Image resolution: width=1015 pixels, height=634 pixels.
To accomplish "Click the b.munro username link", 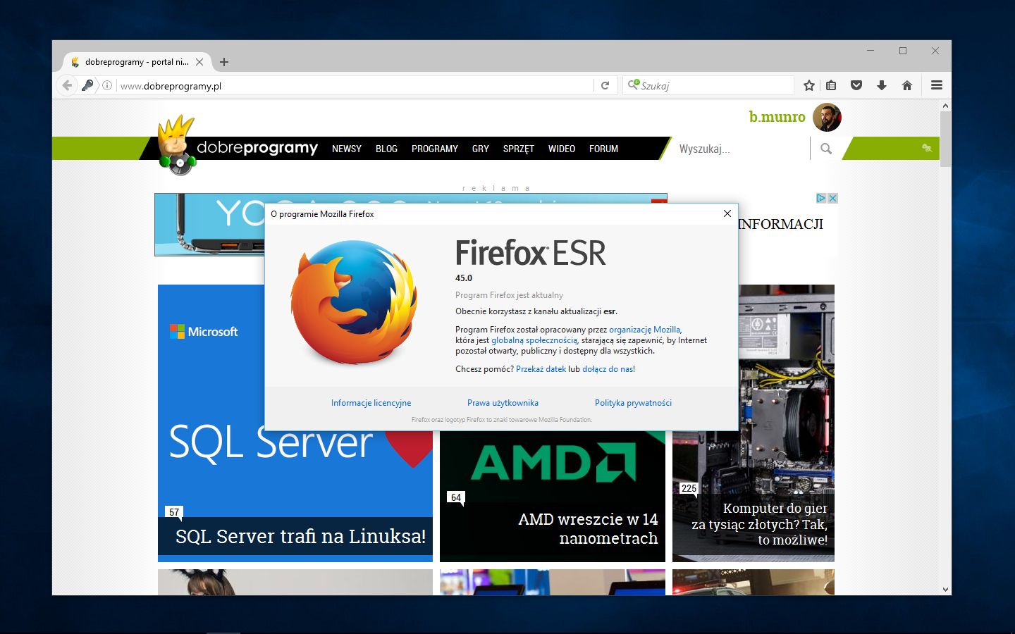I will coord(777,117).
